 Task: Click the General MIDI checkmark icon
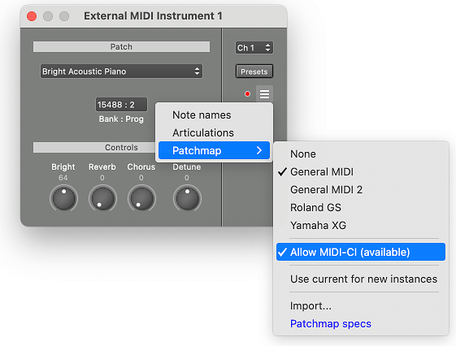coord(282,171)
